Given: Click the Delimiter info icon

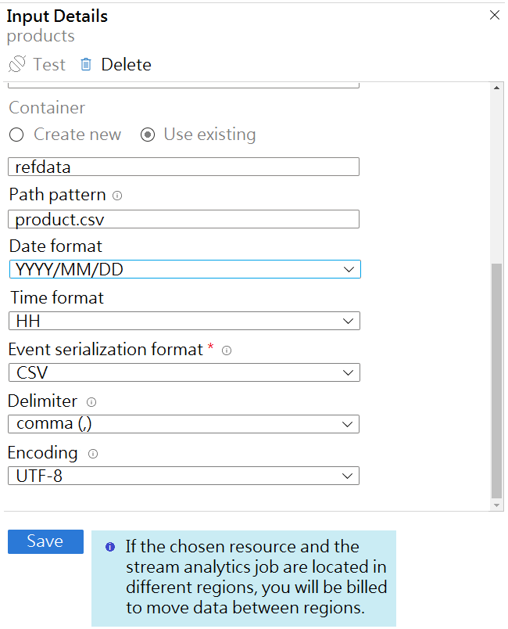Looking at the screenshot, I should click(91, 402).
